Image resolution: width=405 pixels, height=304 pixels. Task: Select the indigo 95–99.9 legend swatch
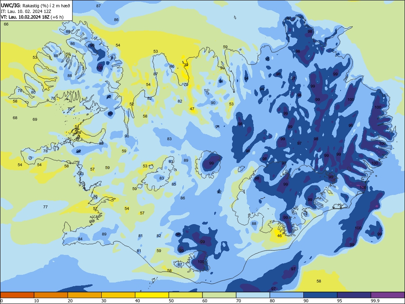click(x=354, y=295)
